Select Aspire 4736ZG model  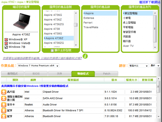[54, 24]
